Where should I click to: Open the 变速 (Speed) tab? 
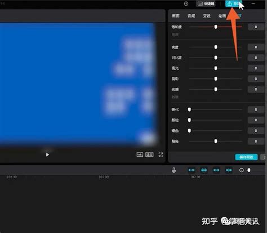(x=207, y=16)
